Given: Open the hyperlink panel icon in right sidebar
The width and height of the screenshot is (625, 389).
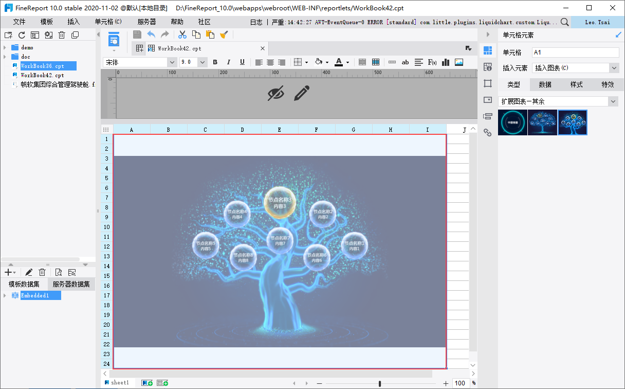Looking at the screenshot, I should (488, 133).
